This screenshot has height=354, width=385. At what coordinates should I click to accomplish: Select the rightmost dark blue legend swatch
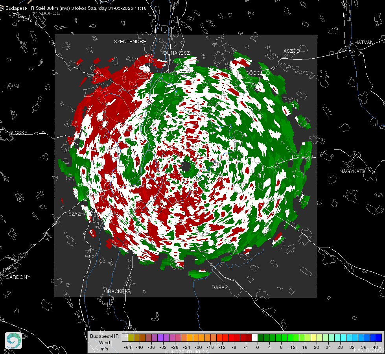379,337
